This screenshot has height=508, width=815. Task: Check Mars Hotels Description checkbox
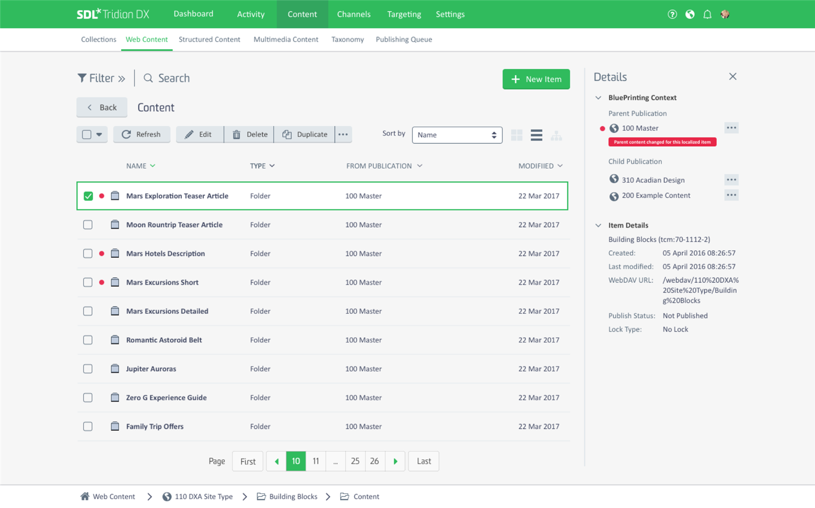tap(88, 254)
